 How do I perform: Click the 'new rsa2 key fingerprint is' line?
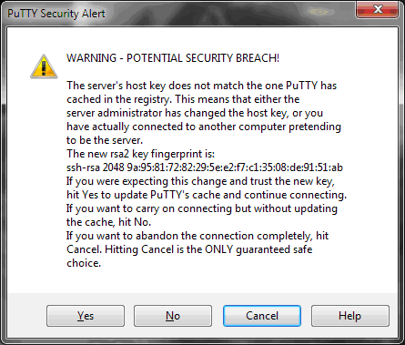click(140, 154)
